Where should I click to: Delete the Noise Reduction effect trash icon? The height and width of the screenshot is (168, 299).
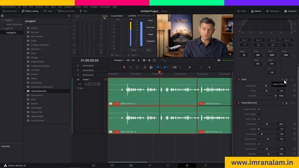pos(286,103)
